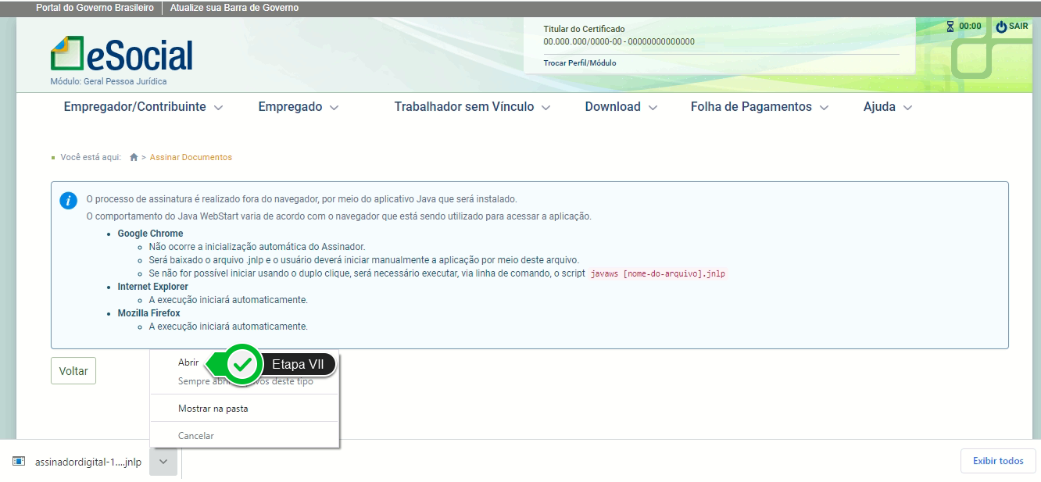Click Trocar Perfil/Módulo link

(580, 62)
